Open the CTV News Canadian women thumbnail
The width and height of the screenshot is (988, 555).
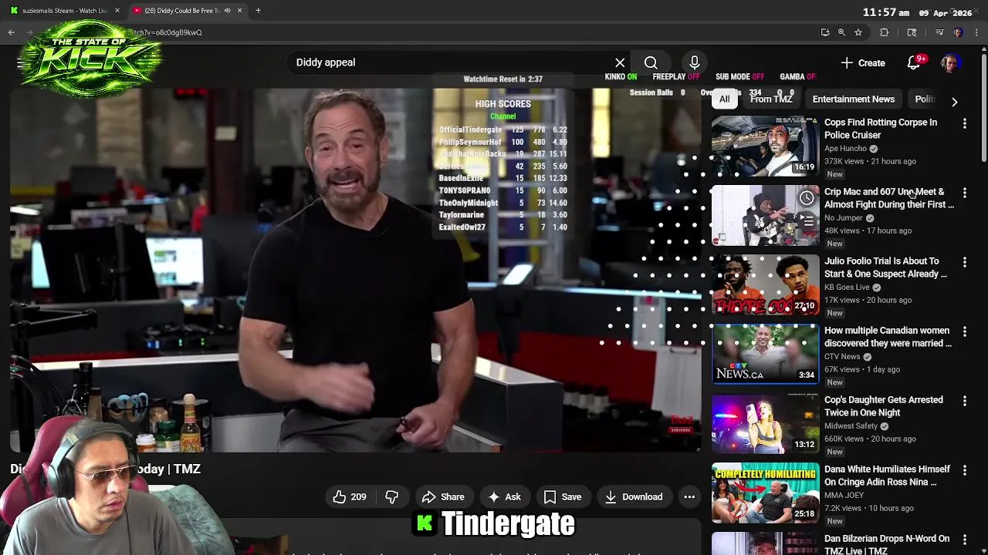[765, 354]
